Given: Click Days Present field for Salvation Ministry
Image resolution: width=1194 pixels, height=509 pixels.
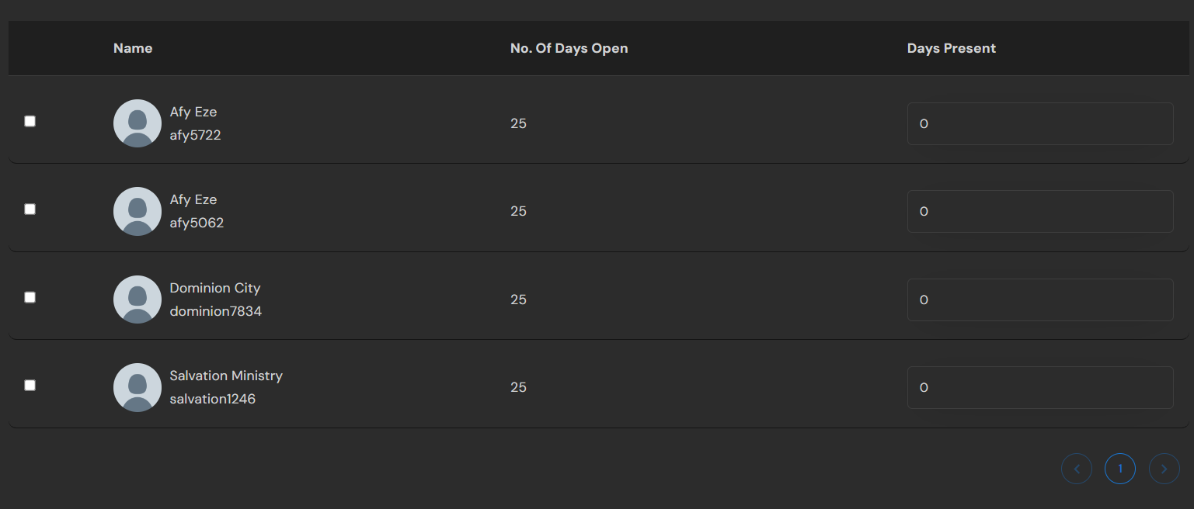Looking at the screenshot, I should 1039,387.
